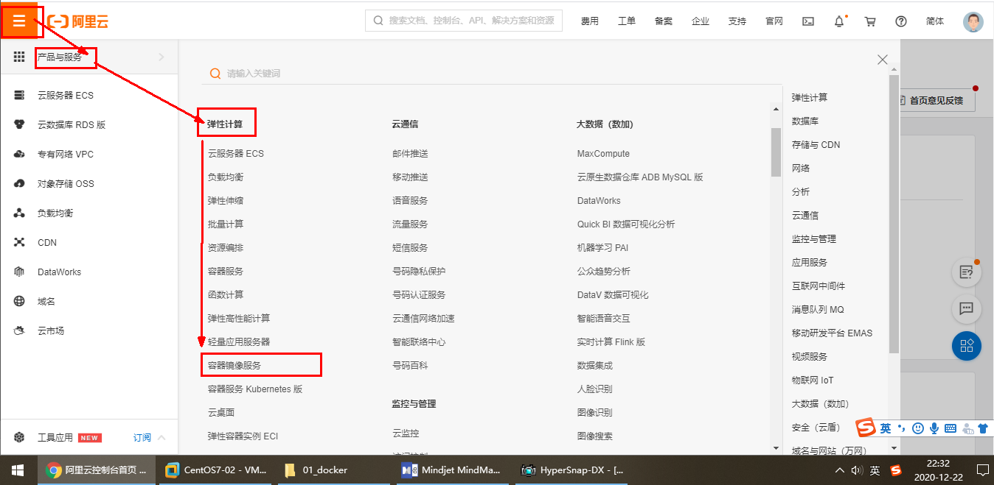
Task: Click the 订阅 link
Action: pos(142,437)
